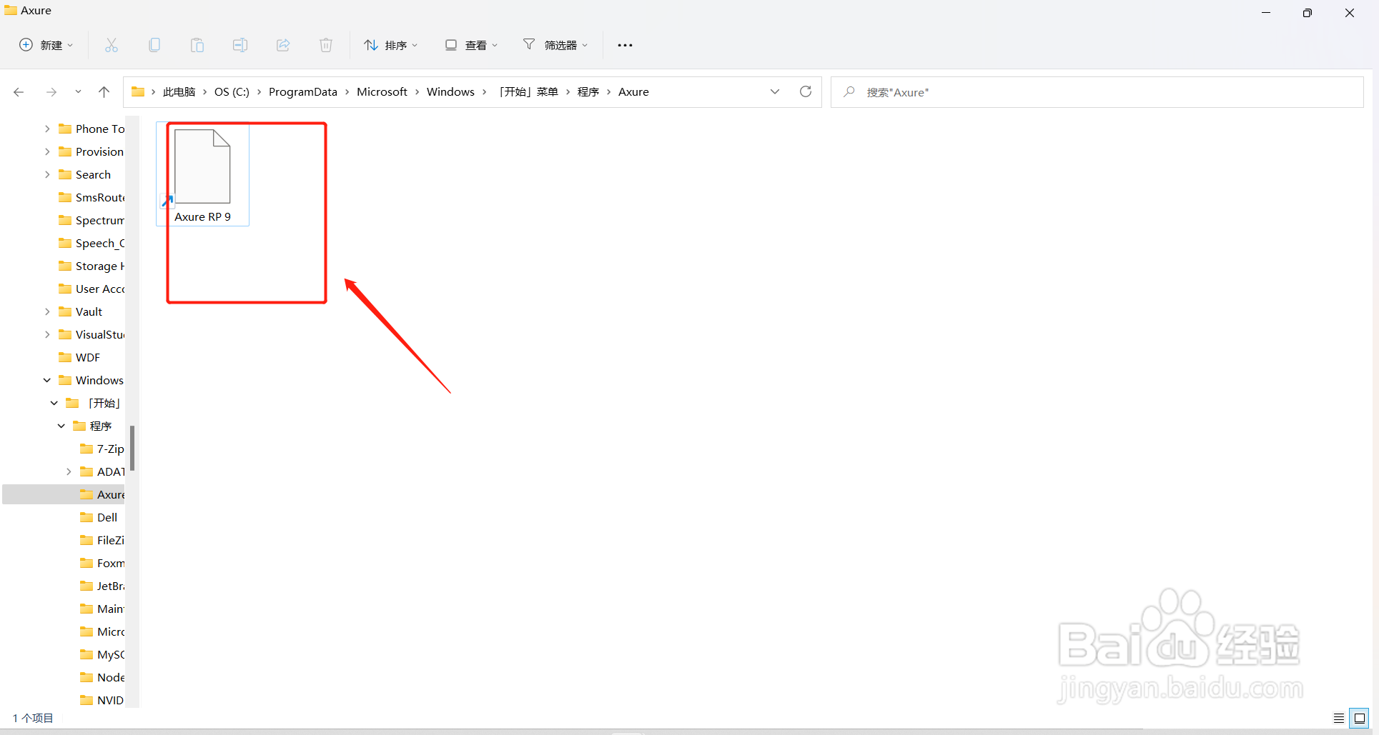1379x735 pixels.
Task: Select JetBrains folder in navigation tree
Action: point(102,586)
